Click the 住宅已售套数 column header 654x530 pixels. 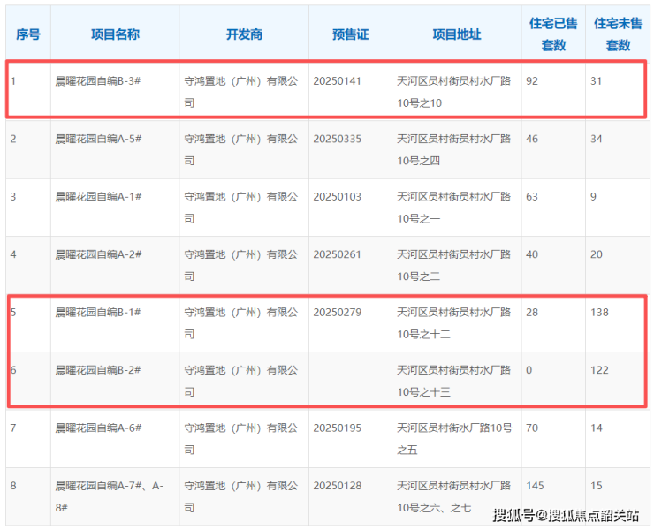[x=553, y=34]
